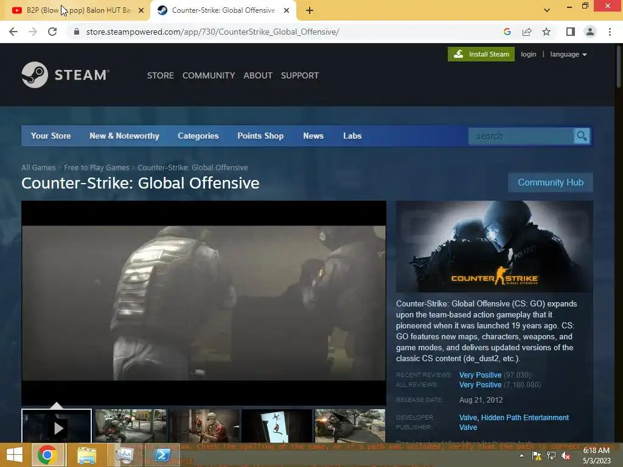Open the tab search chevron
623x467 pixels.
click(x=547, y=10)
